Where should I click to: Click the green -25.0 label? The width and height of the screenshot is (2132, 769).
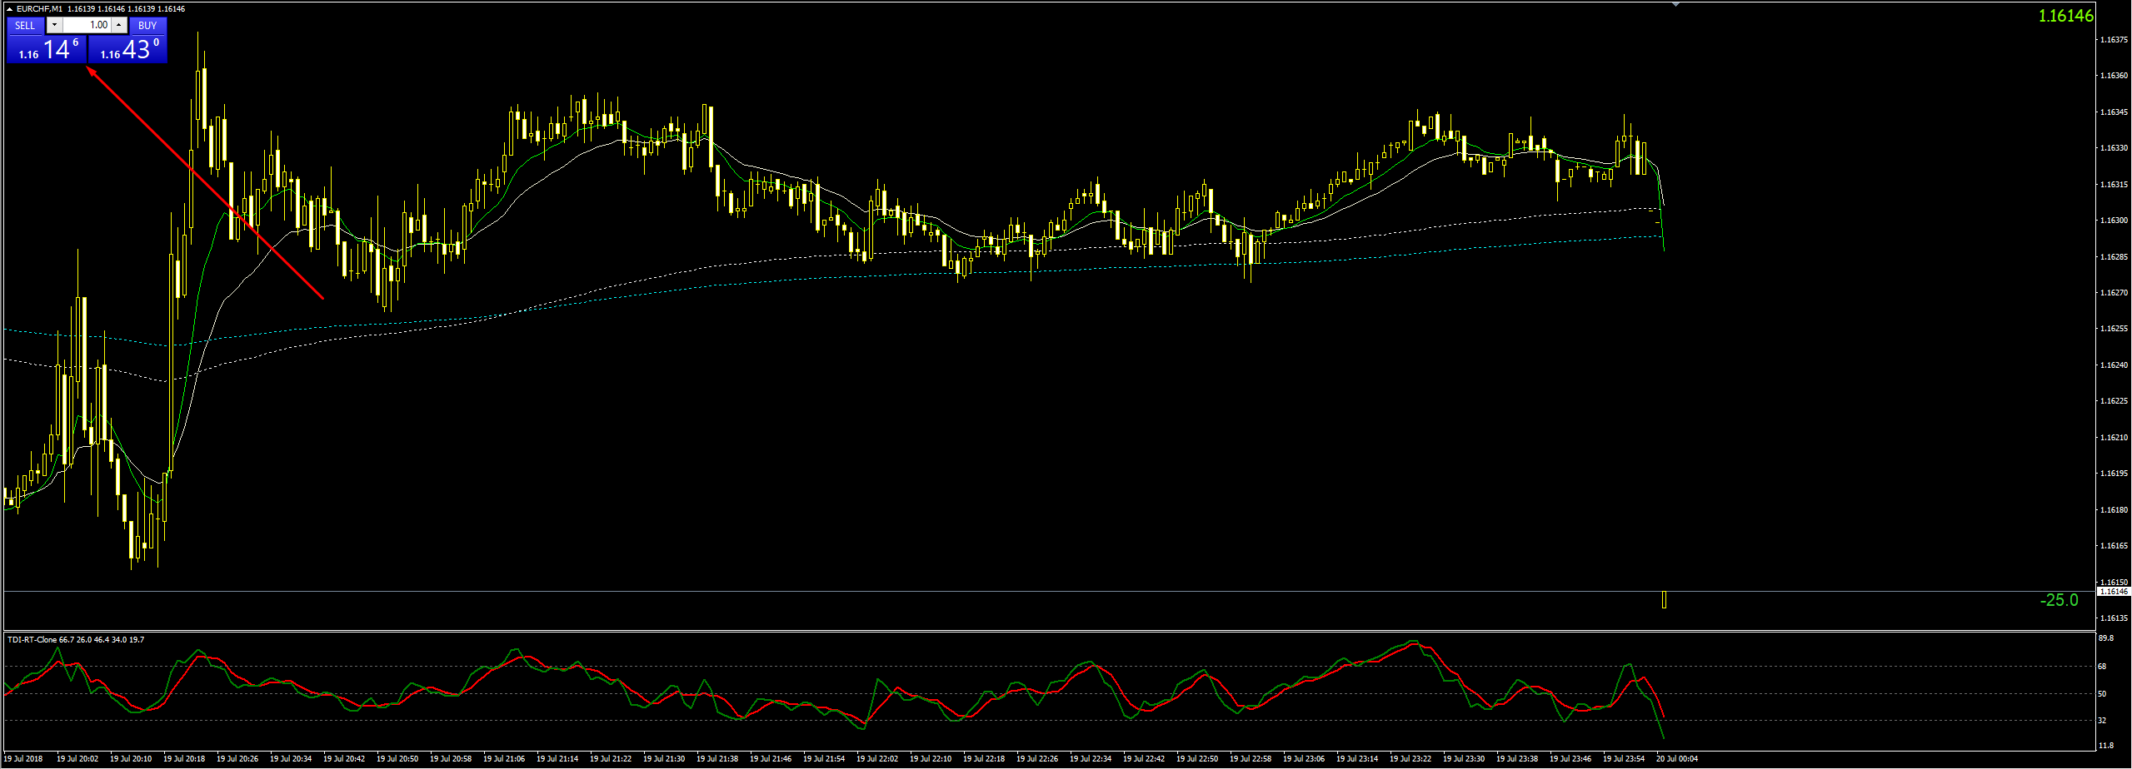point(2059,600)
